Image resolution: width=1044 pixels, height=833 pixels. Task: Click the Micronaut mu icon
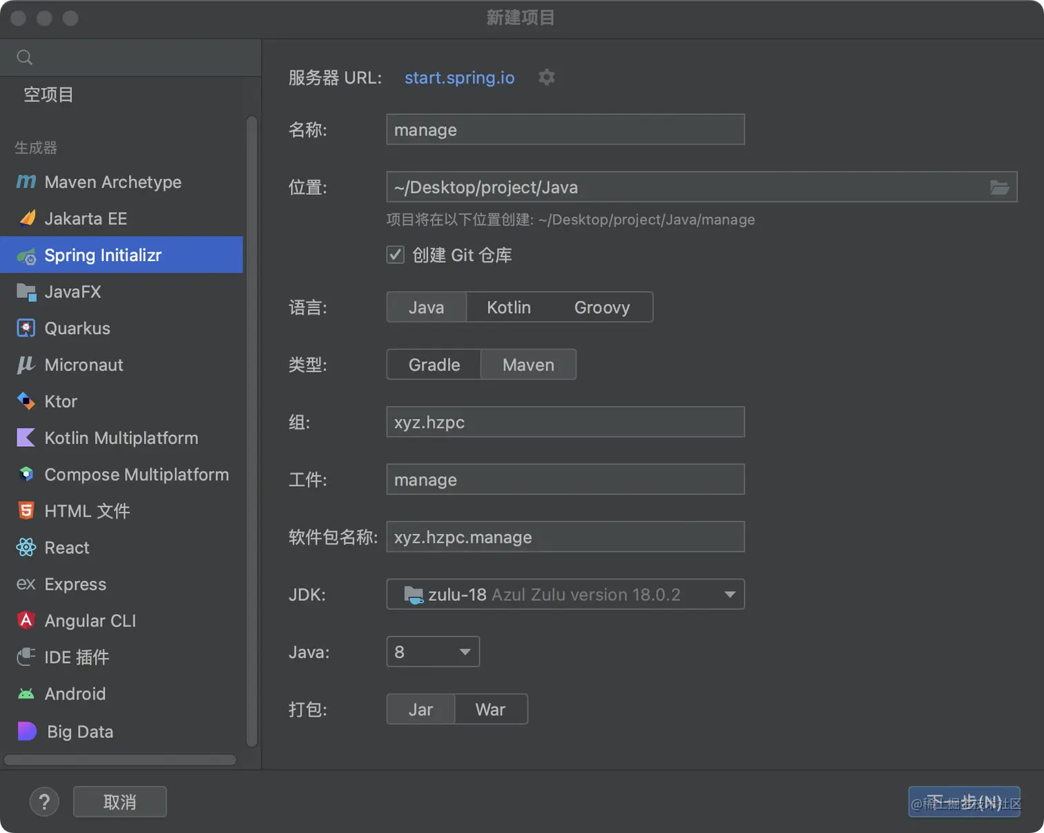coord(26,365)
